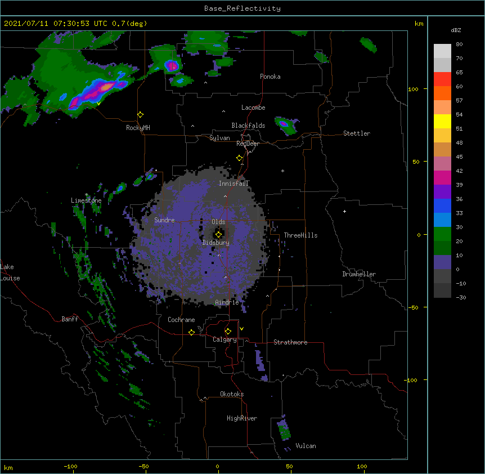Click the small storm cell east of Blackfalds

[x=286, y=125]
